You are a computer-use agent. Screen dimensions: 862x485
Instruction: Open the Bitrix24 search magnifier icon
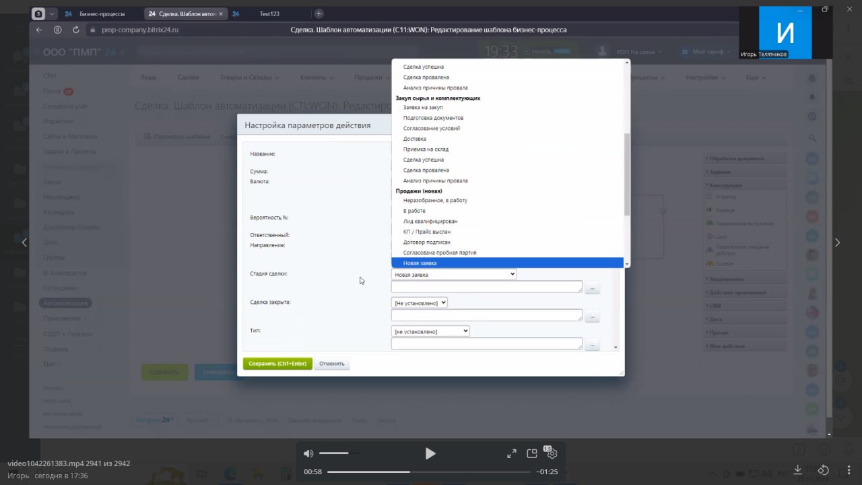pyautogui.click(x=812, y=137)
